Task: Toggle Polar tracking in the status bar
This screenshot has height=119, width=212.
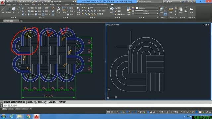Action: pos(127,112)
